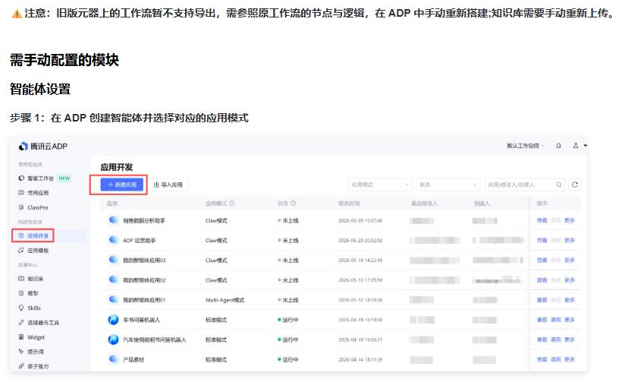Click app name 我的智能体应用01
628x382 pixels.
(x=144, y=300)
